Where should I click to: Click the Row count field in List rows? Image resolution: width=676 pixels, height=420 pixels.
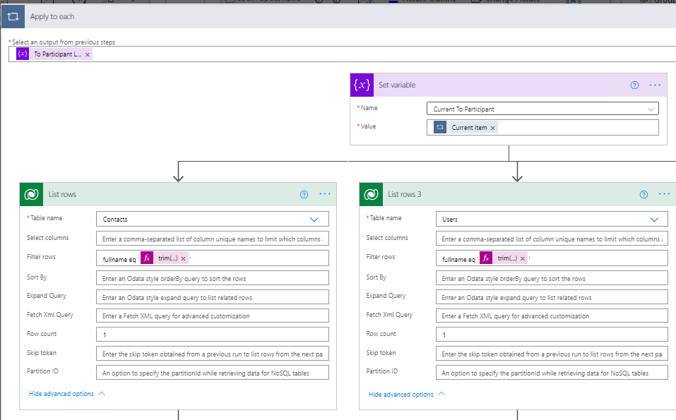point(212,333)
